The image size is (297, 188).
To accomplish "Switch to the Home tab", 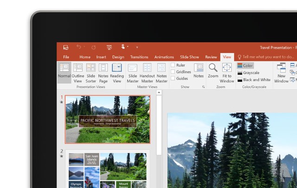I will click(x=85, y=57).
